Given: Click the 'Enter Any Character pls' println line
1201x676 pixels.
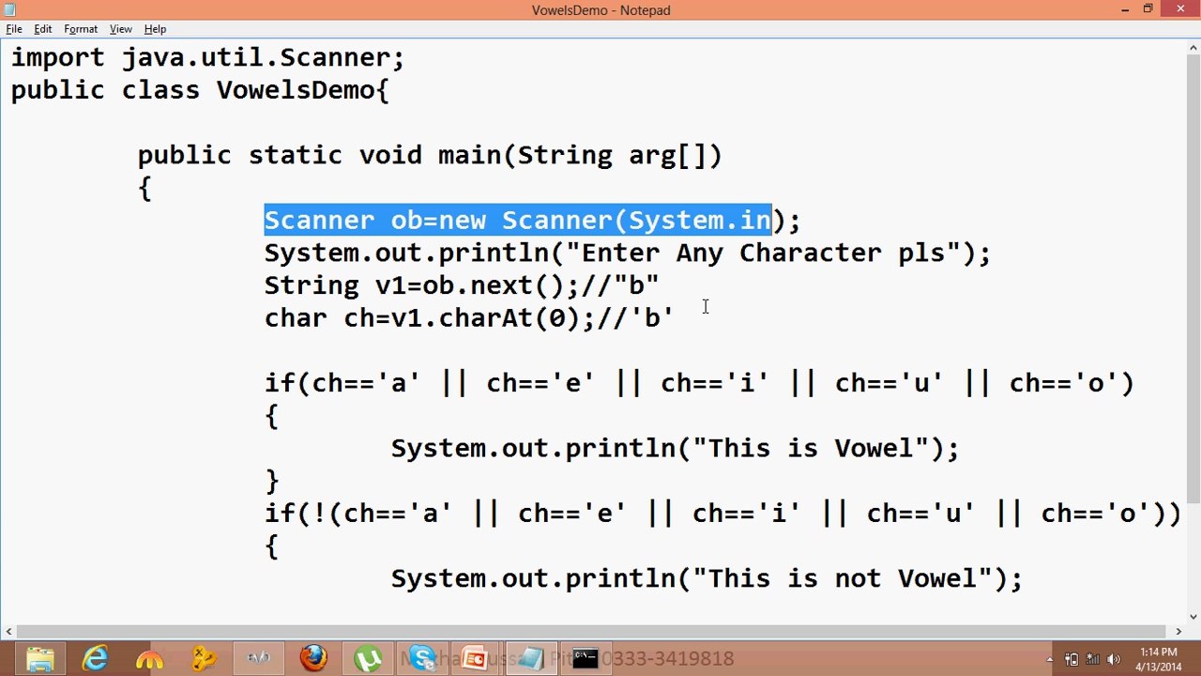Looking at the screenshot, I should (628, 253).
